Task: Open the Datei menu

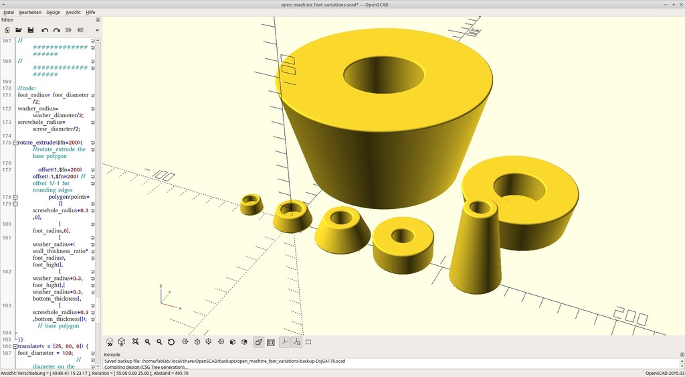Action: 9,12
